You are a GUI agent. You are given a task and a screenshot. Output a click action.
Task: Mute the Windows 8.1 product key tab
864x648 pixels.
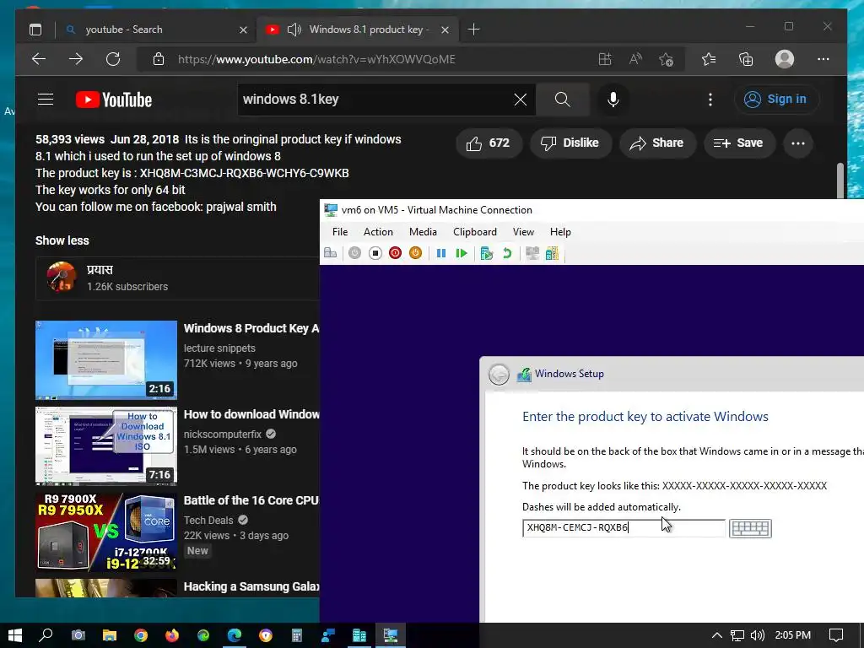pos(294,30)
